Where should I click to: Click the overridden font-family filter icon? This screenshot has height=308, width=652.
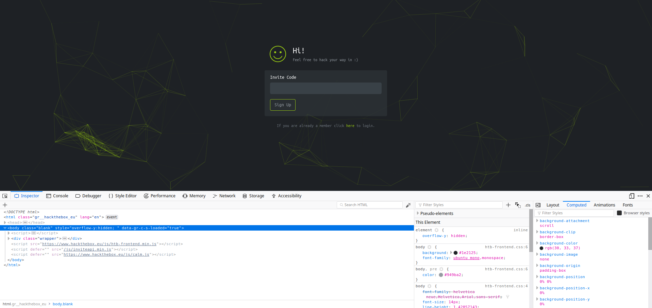tap(507, 297)
